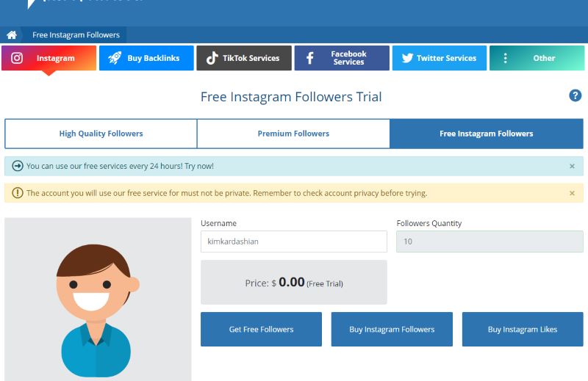Image resolution: width=588 pixels, height=381 pixels.
Task: Click the TikTok note logo icon
Action: click(212, 58)
